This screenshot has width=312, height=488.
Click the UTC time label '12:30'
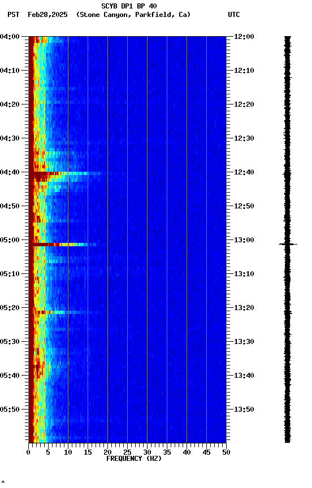click(x=244, y=138)
